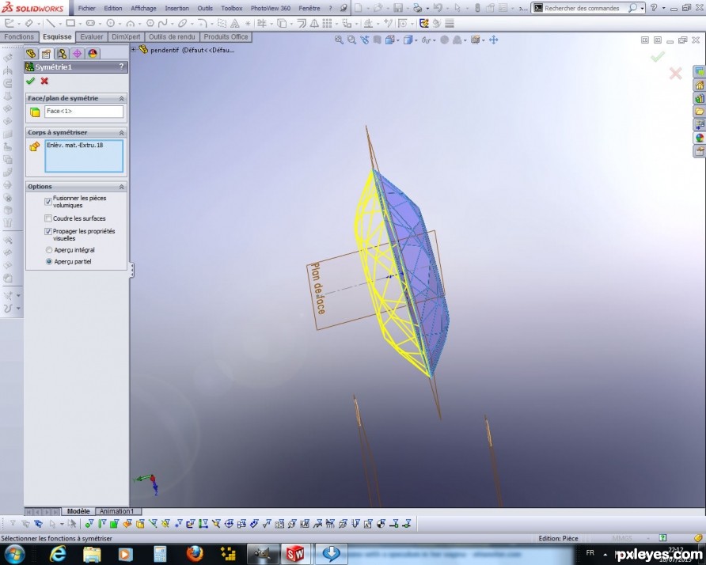
Task: Collapse the Options section
Action: (121, 187)
